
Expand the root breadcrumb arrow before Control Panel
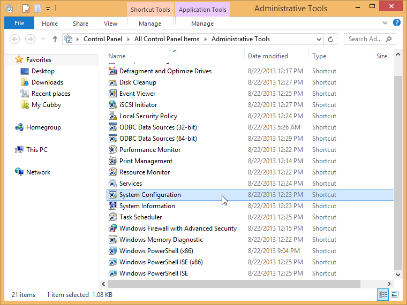77,39
